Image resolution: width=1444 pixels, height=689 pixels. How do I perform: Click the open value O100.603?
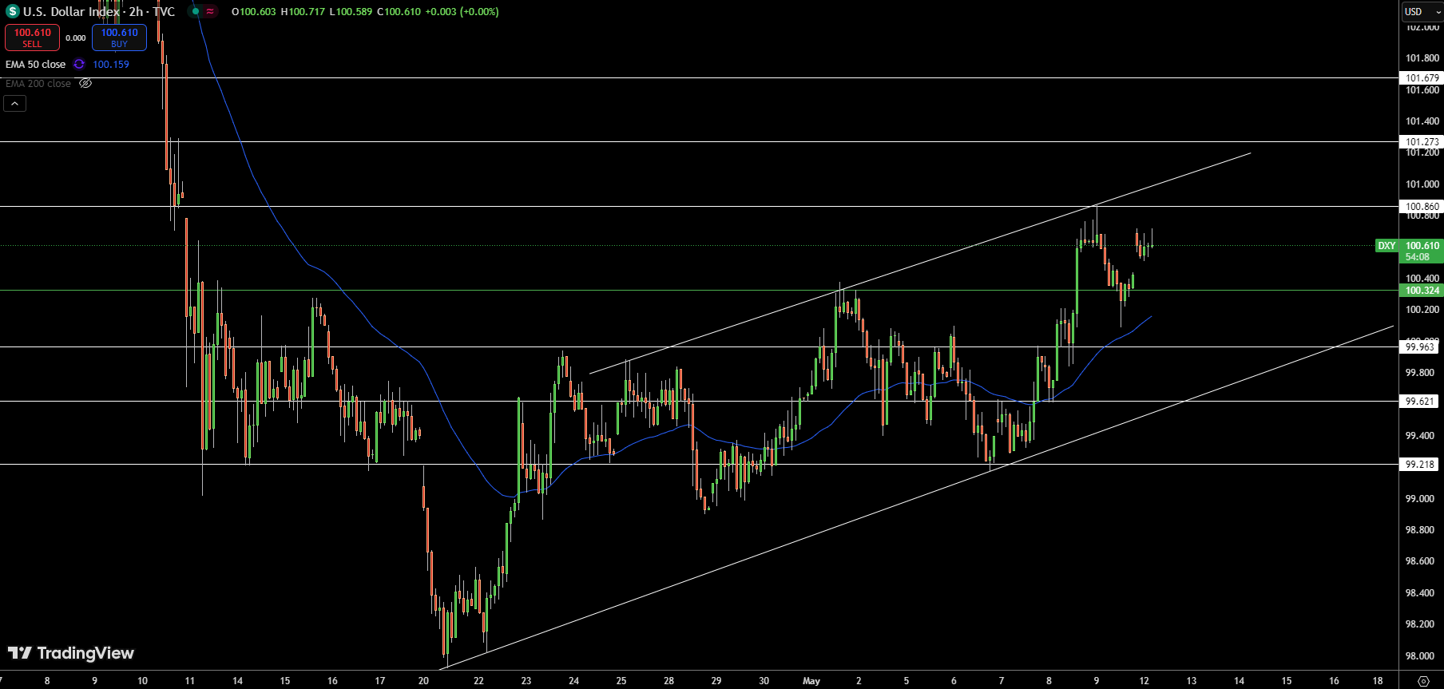click(x=253, y=11)
